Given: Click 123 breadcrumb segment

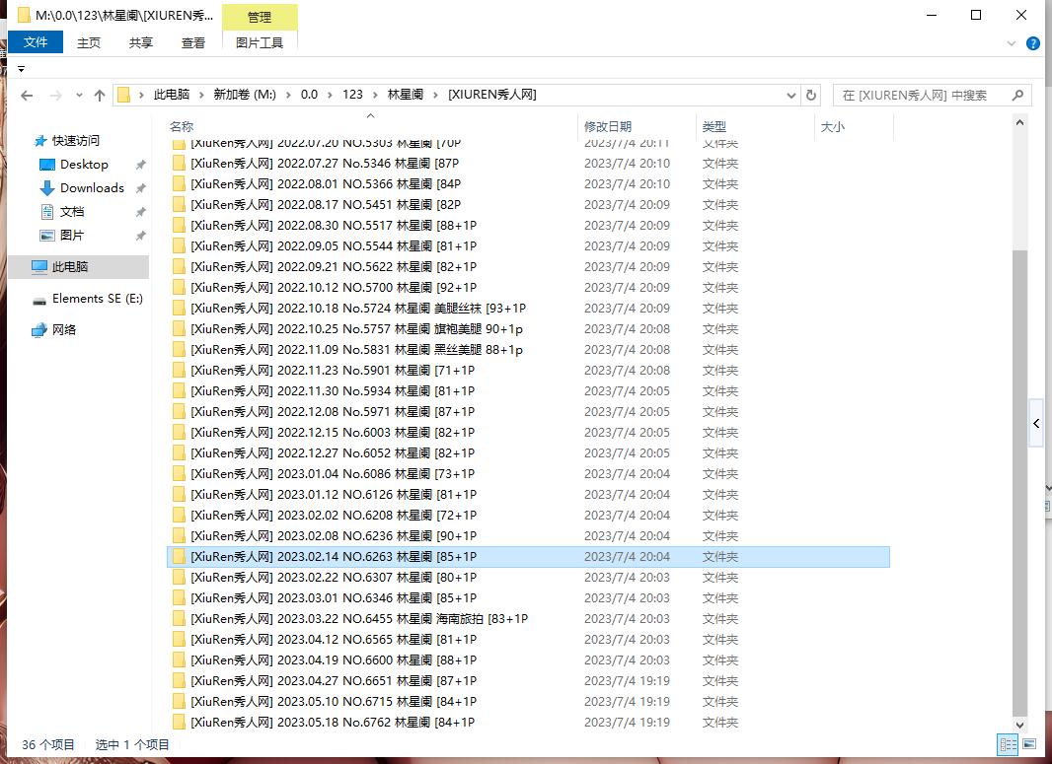Looking at the screenshot, I should 353,95.
